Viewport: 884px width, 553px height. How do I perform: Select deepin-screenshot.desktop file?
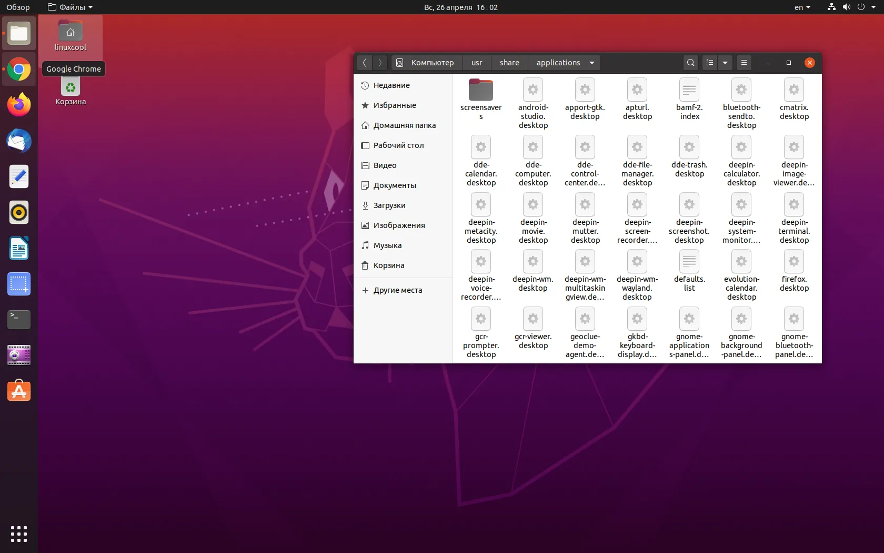[x=689, y=218]
